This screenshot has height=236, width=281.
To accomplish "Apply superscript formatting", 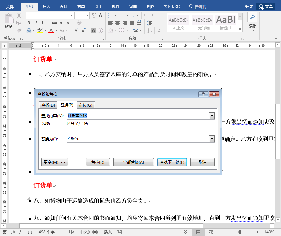I will (68, 23).
